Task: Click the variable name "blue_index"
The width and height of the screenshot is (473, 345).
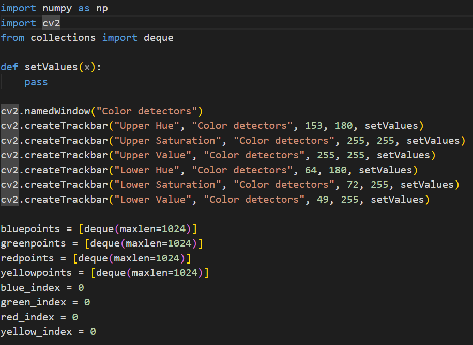Action: 30,288
